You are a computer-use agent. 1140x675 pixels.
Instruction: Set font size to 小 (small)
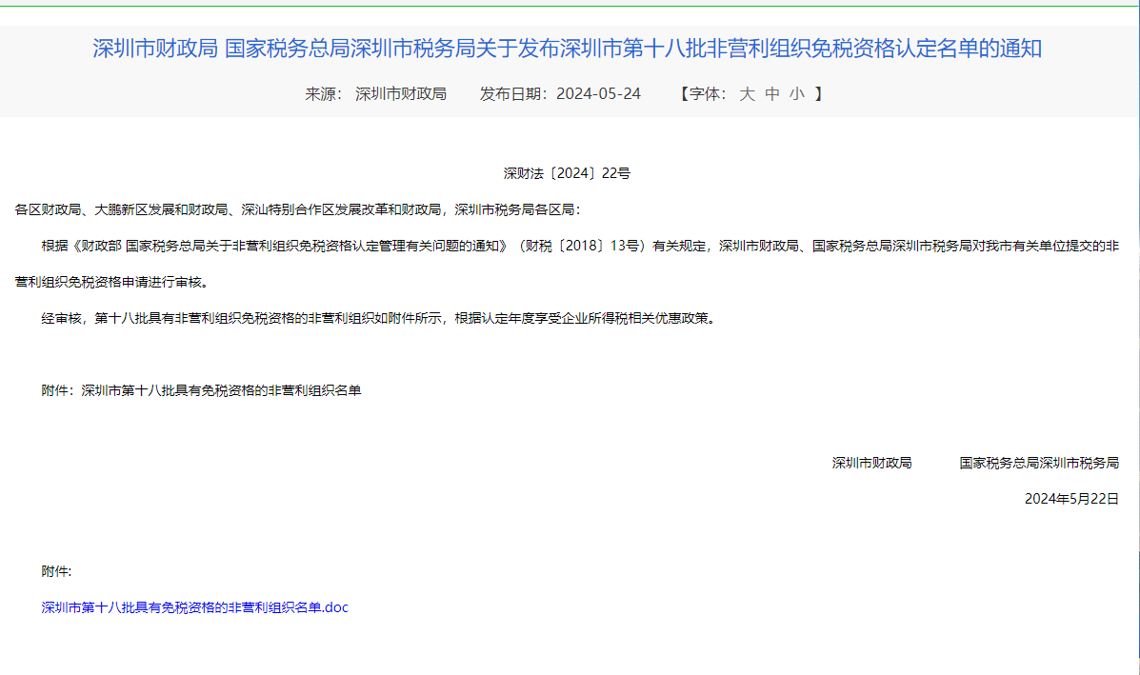click(797, 93)
